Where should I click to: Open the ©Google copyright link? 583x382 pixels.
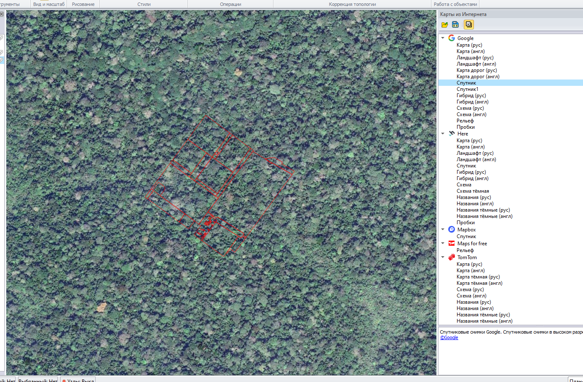449,337
